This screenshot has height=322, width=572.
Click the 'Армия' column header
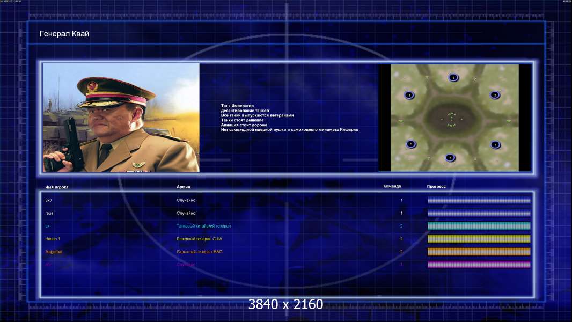click(183, 187)
